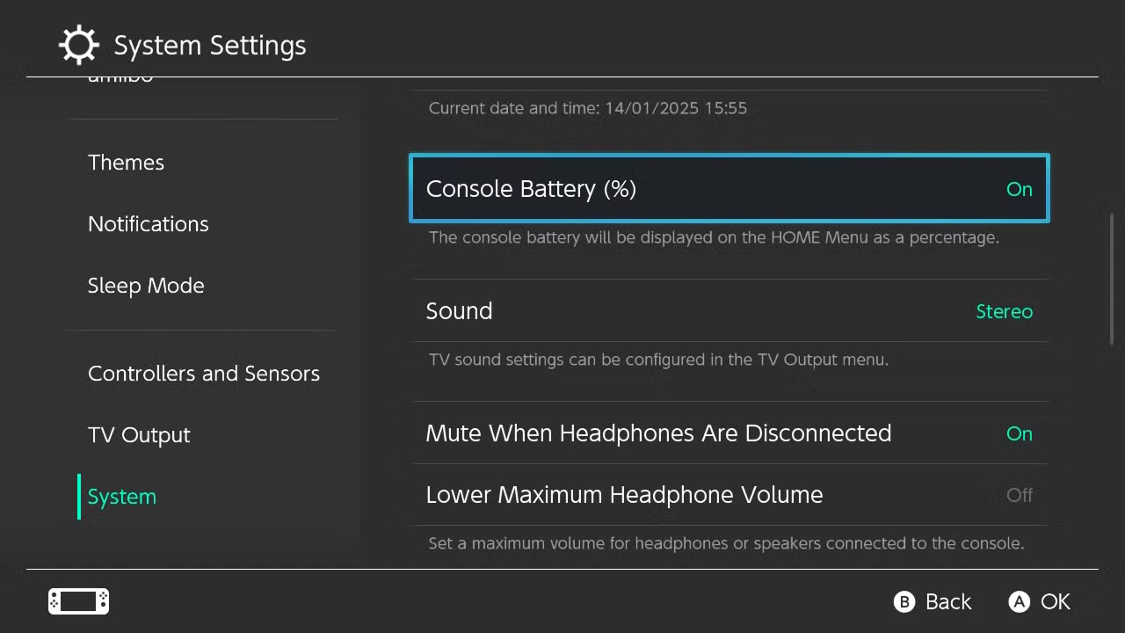Click the System Settings title text
This screenshot has height=633, width=1125.
point(210,46)
